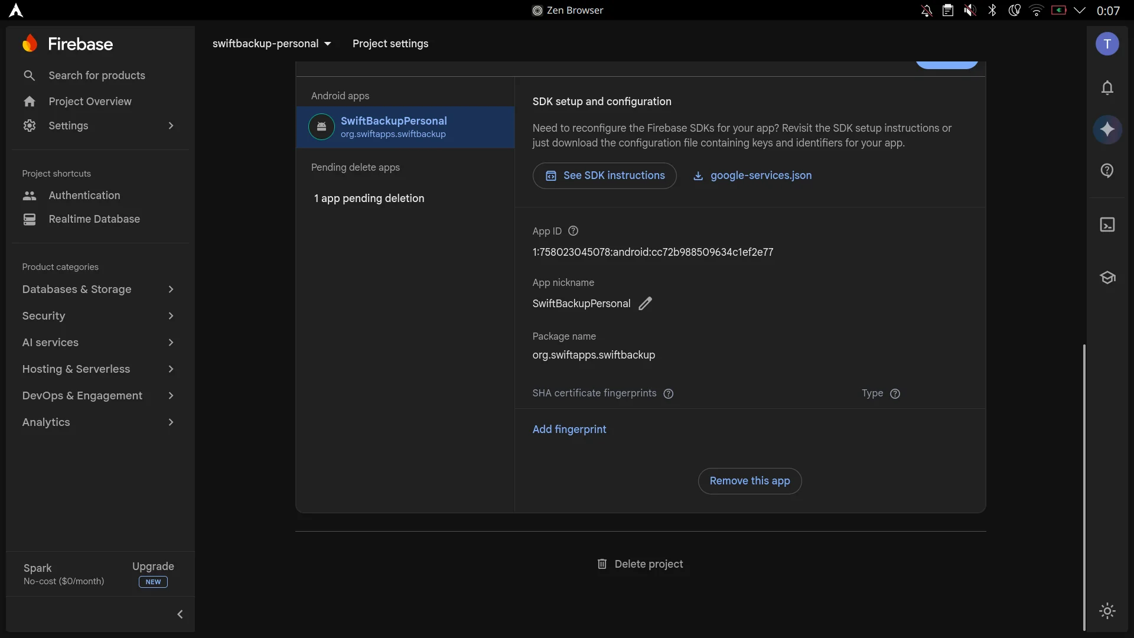This screenshot has width=1134, height=638.
Task: Click the Bluetooth icon in system tray
Action: 992,11
